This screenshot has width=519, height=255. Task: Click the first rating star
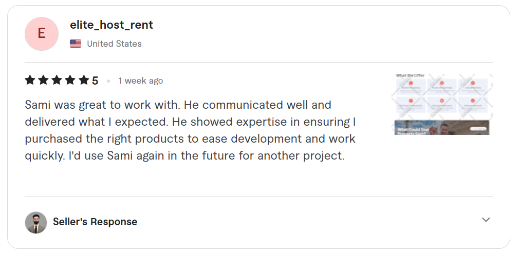[x=30, y=80]
